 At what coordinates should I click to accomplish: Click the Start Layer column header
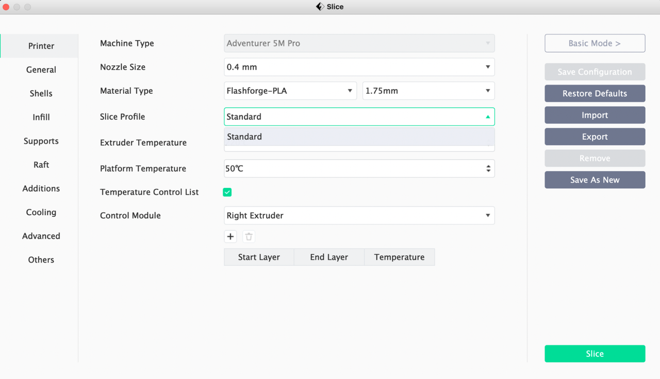point(259,257)
